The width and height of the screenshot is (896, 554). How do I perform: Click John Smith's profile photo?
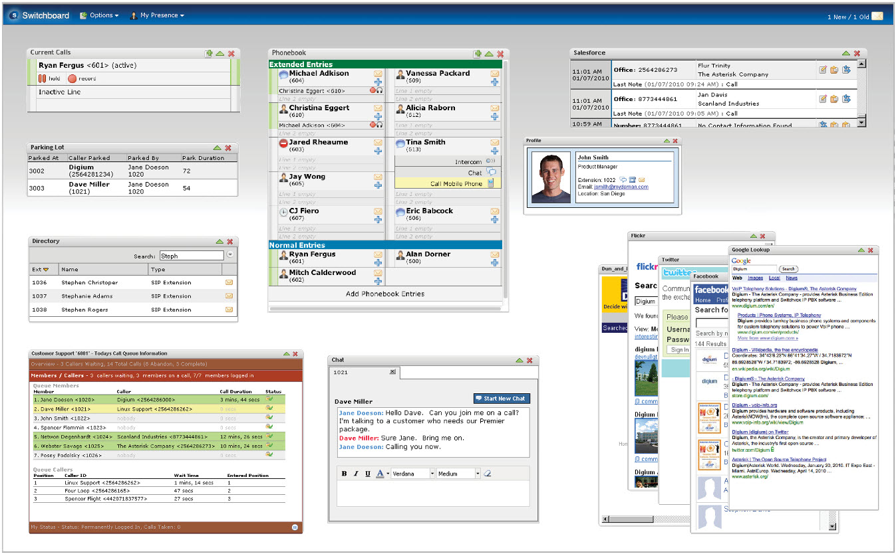[x=551, y=178]
